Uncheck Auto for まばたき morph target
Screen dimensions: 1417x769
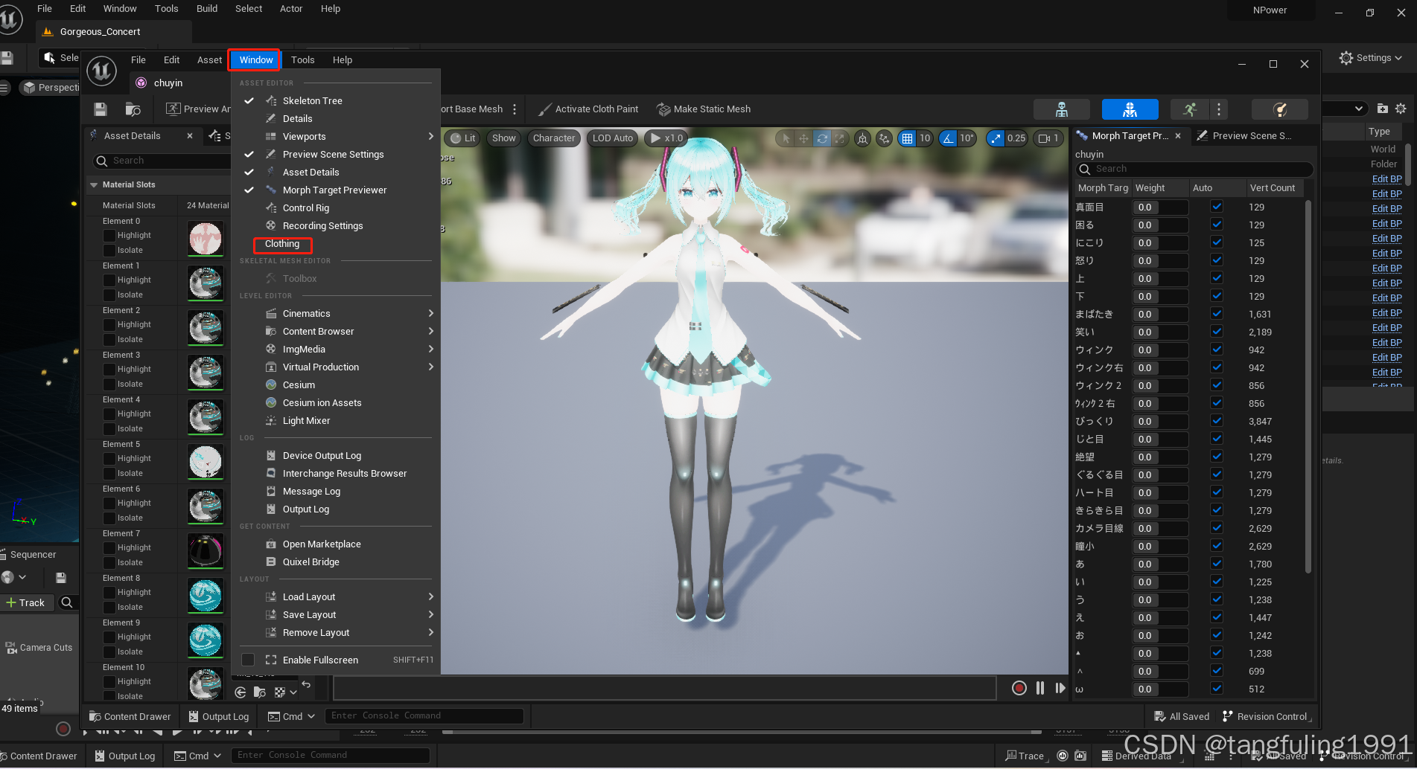coord(1217,314)
